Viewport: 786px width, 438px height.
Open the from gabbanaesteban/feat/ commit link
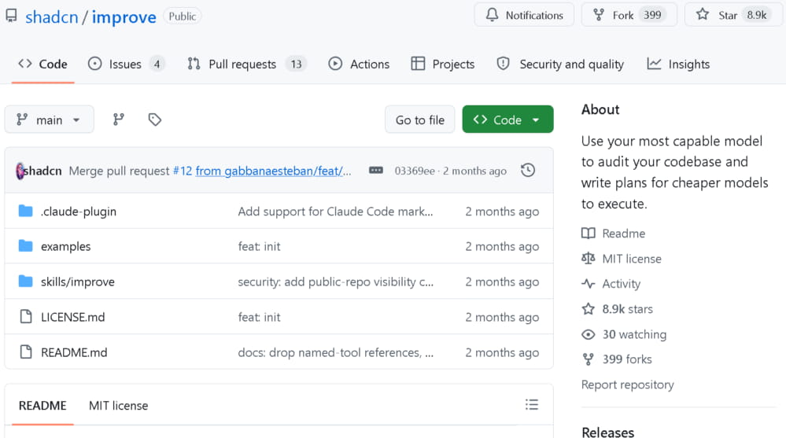click(273, 171)
